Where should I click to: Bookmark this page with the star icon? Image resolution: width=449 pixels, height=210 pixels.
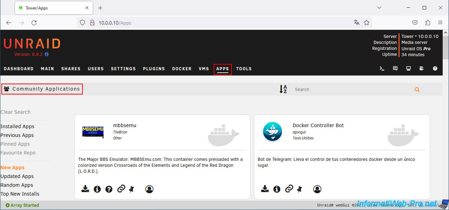click(x=367, y=22)
